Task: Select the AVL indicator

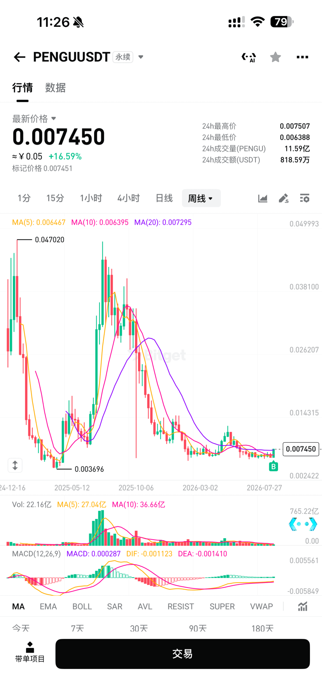Action: pyautogui.click(x=145, y=606)
